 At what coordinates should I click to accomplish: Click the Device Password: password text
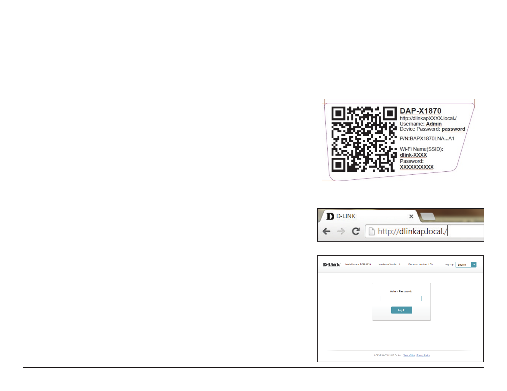[x=432, y=129]
